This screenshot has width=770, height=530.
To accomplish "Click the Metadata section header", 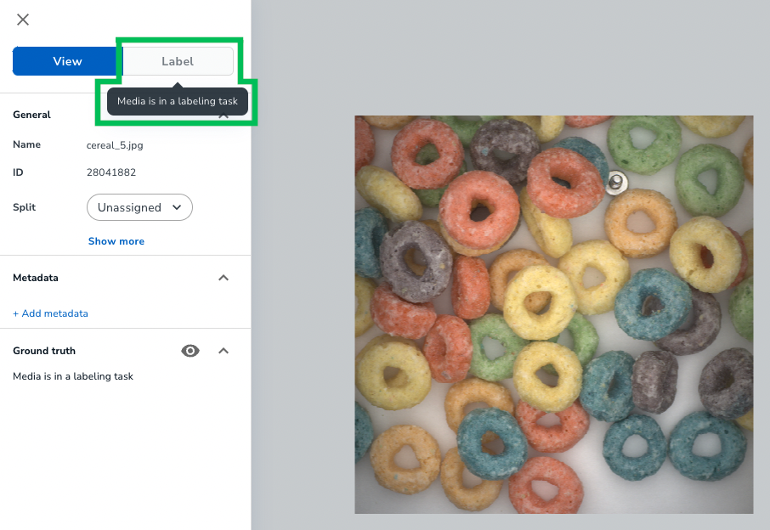I will (x=36, y=278).
